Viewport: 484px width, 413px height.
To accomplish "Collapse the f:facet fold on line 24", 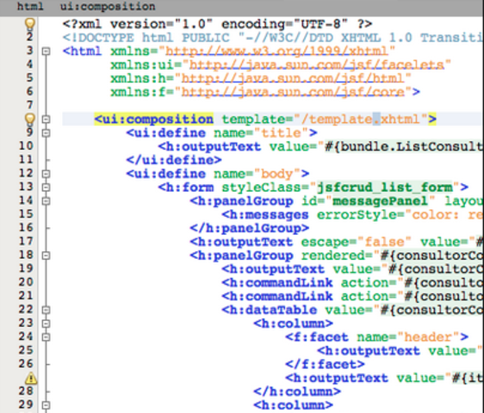I will 46,336.
